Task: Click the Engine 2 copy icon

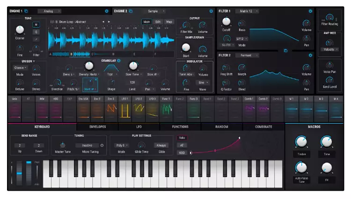Action: pos(131,11)
